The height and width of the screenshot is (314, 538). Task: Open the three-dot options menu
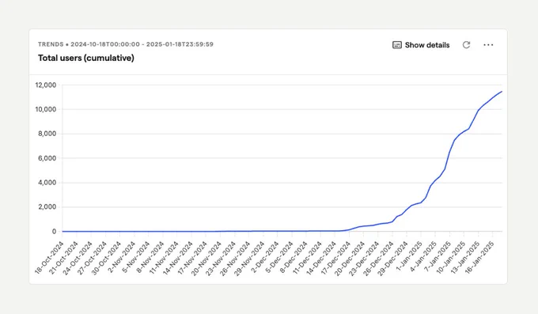click(488, 45)
